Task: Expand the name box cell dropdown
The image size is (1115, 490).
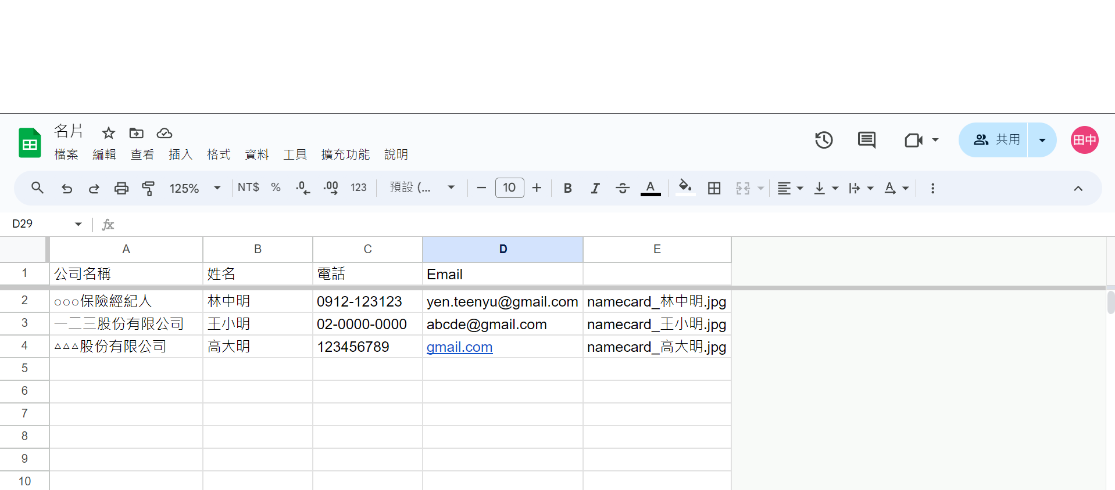Action: (x=78, y=224)
